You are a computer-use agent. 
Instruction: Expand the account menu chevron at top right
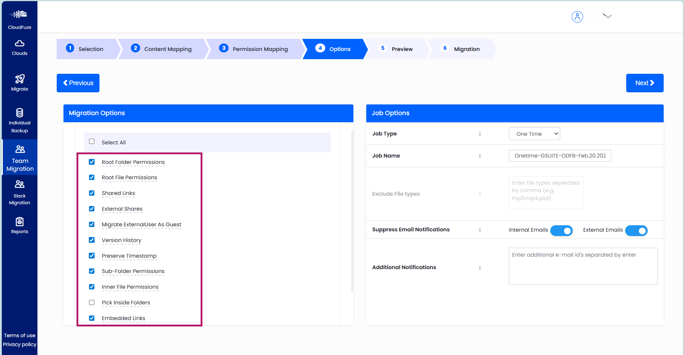pyautogui.click(x=607, y=16)
